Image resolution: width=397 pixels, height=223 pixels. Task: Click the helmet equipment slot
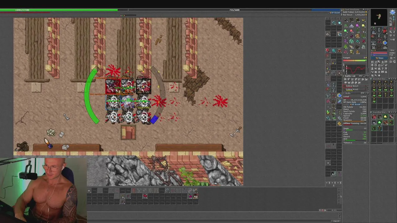point(379,29)
